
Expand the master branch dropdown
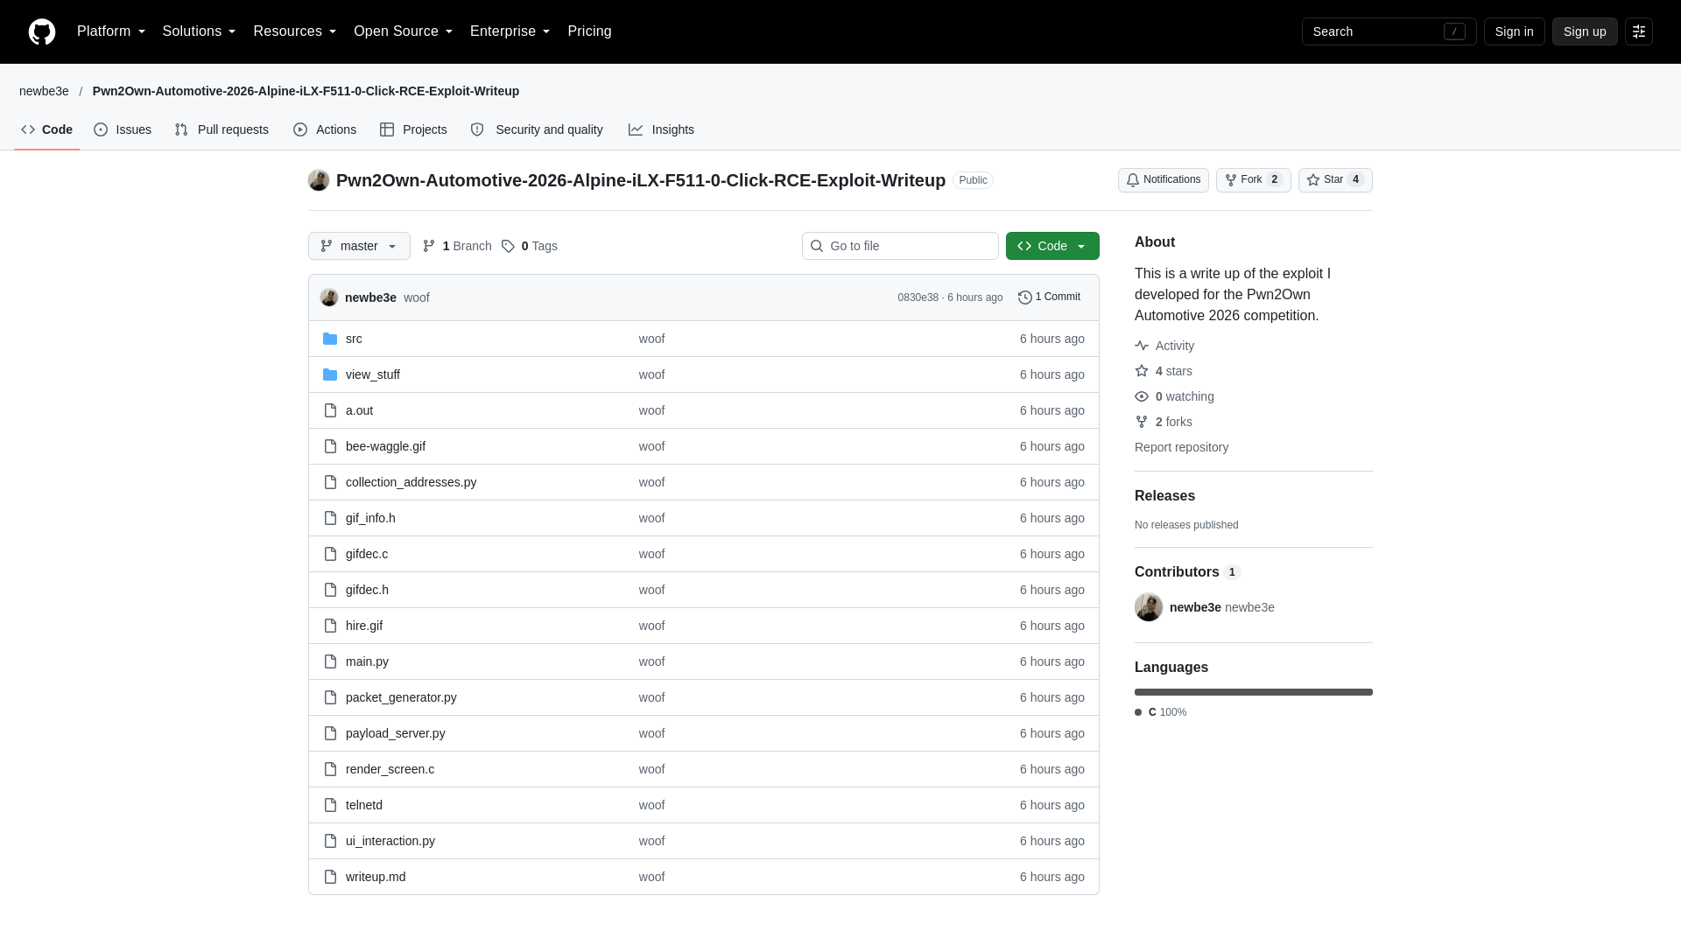pyautogui.click(x=359, y=246)
